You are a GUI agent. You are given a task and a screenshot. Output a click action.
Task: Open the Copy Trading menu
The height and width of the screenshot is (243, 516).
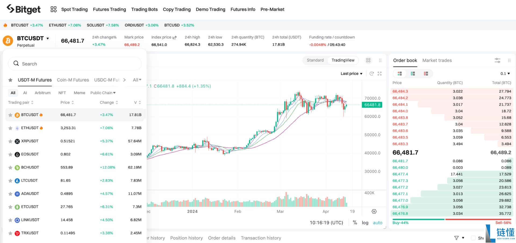pos(177,9)
